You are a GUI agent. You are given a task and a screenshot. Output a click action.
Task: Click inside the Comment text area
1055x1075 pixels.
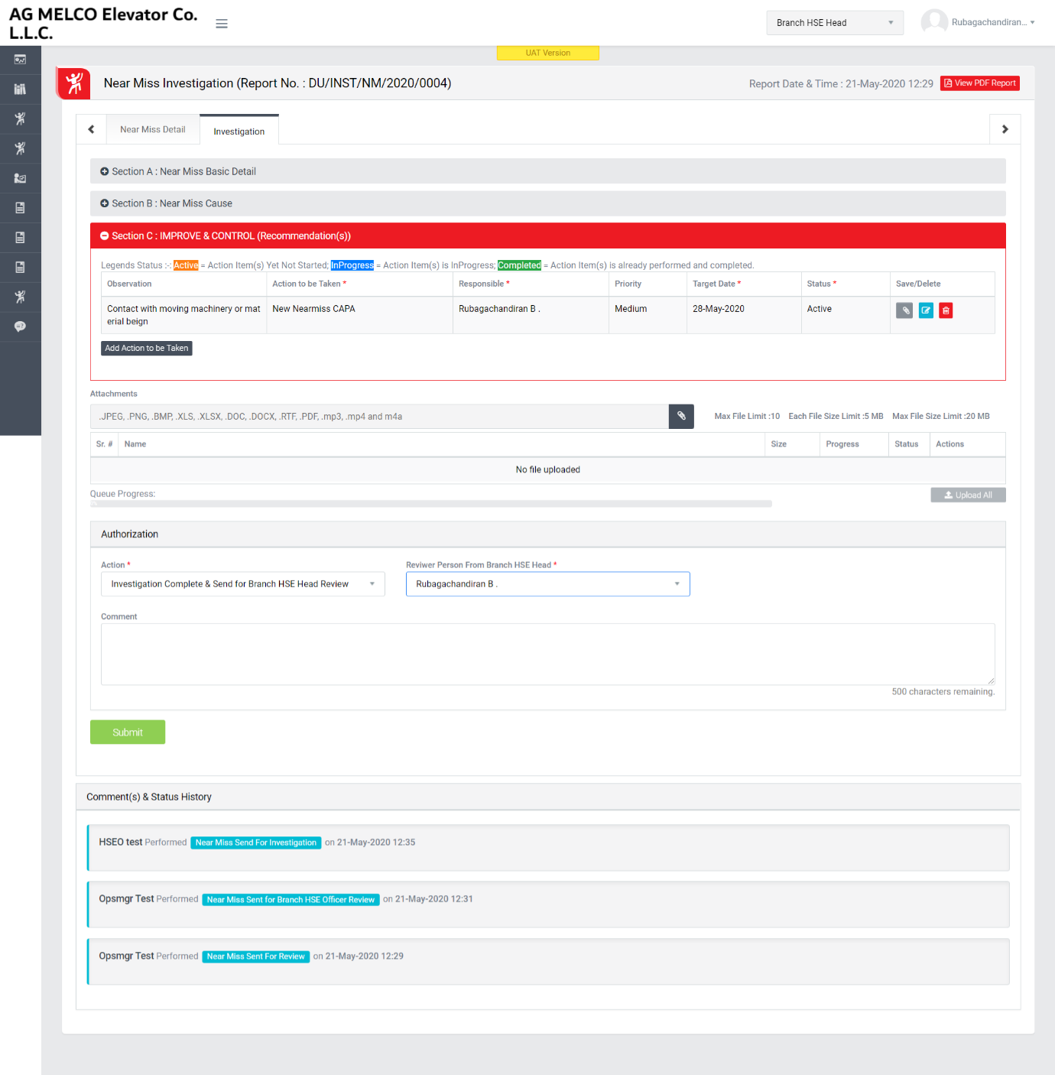tap(547, 654)
